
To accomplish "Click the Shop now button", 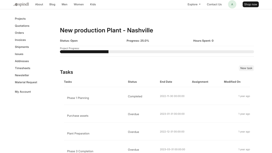I will [250, 5].
